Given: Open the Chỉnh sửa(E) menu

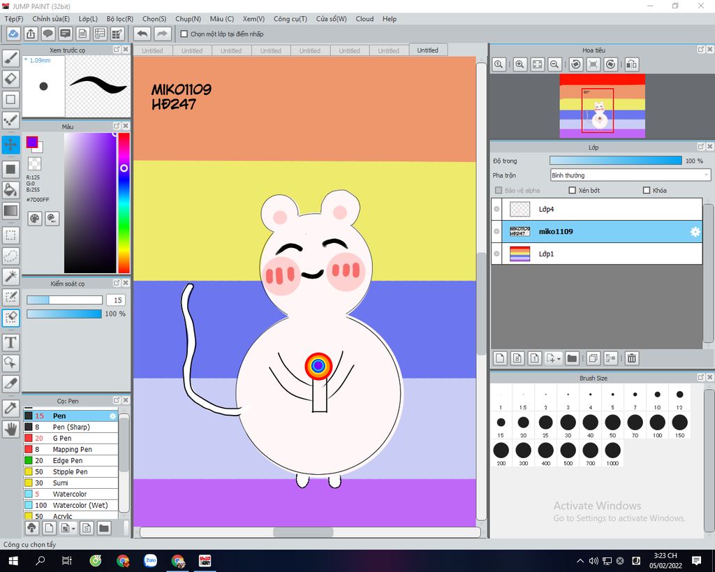Looking at the screenshot, I should pos(51,19).
